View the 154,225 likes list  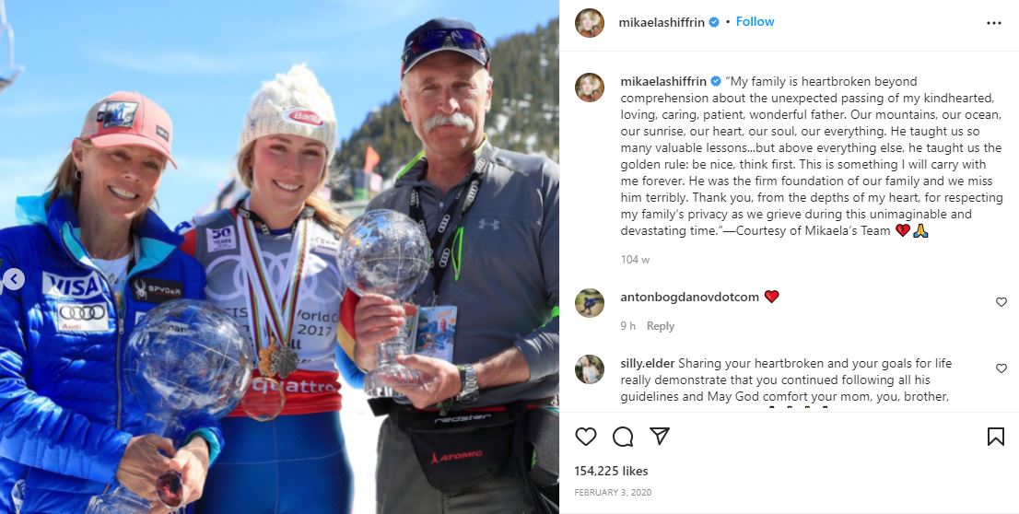611,471
